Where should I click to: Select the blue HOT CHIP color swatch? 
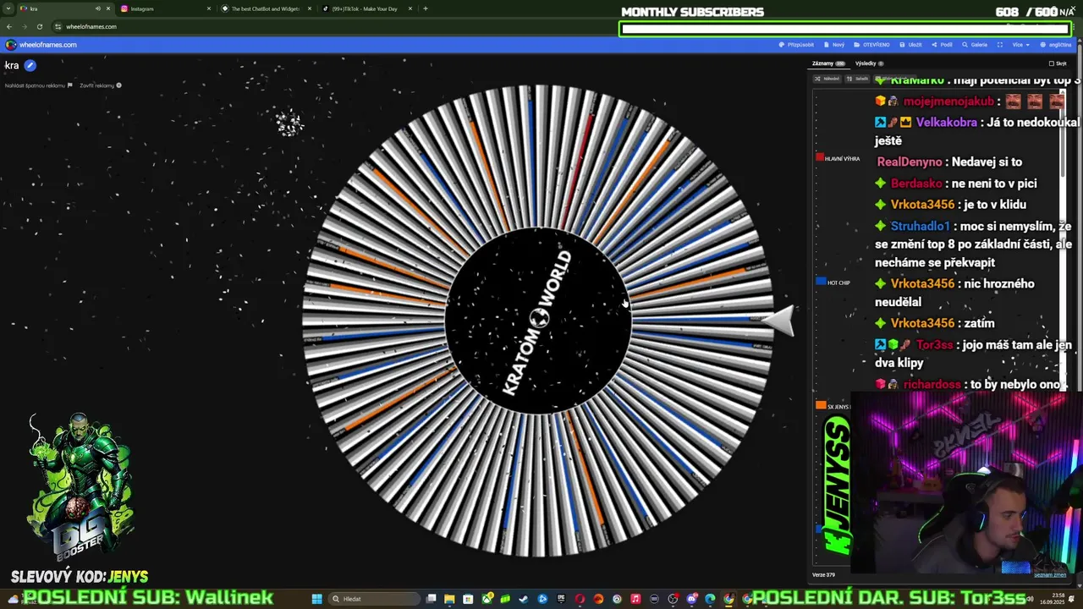(820, 282)
